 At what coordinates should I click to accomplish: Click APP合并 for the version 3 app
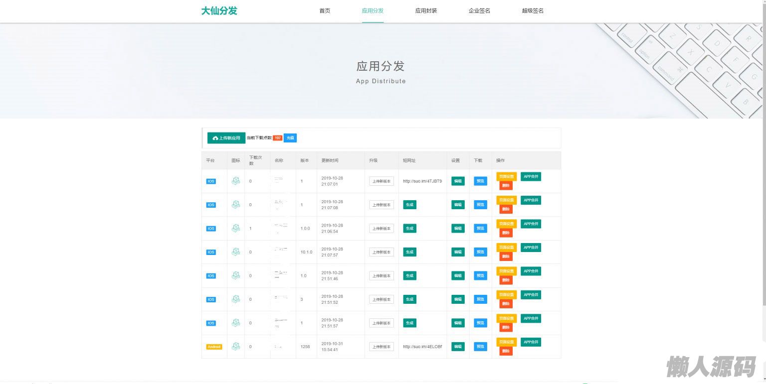pos(531,295)
